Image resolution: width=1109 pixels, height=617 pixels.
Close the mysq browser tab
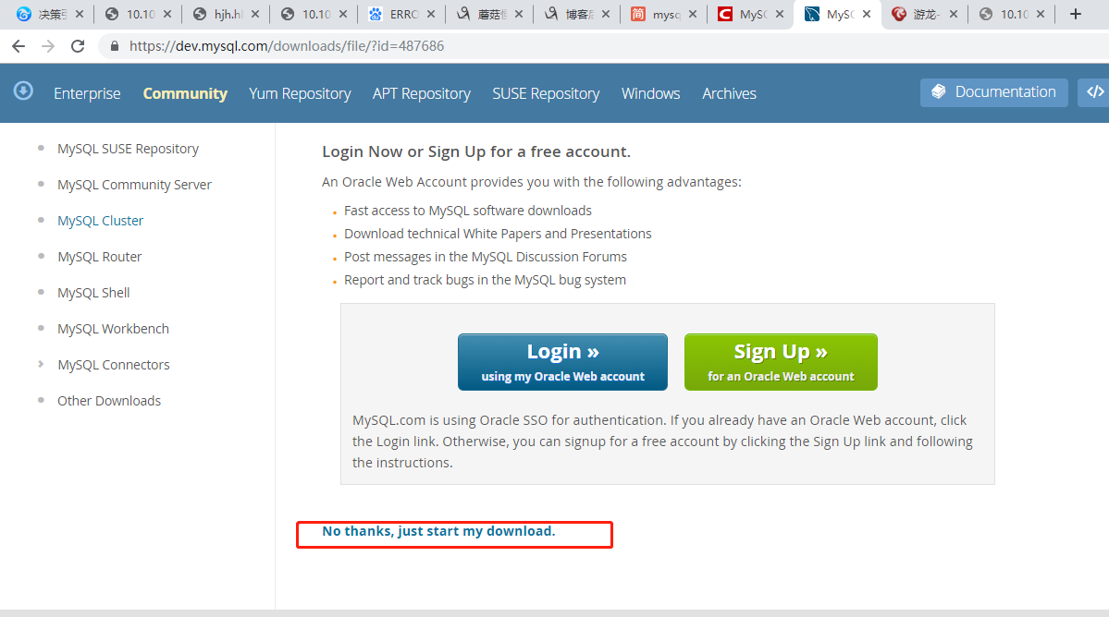(x=693, y=14)
